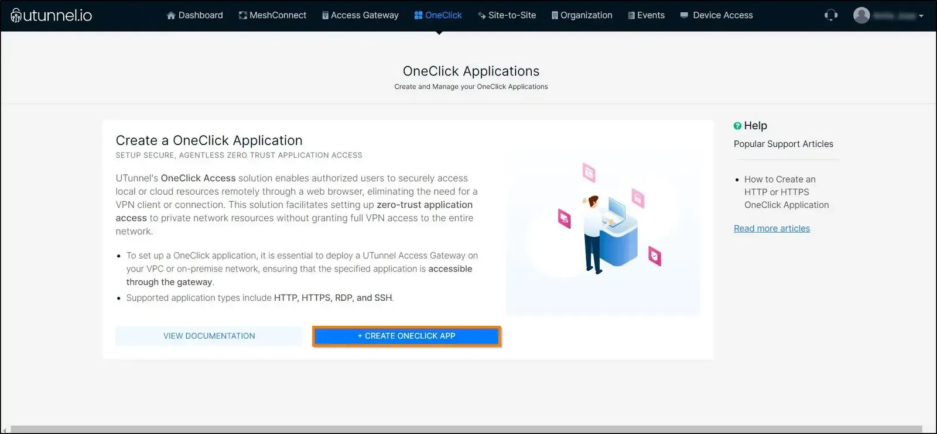Screen dimensions: 937x434
Task: Open the Dashboard menu item
Action: [x=194, y=15]
